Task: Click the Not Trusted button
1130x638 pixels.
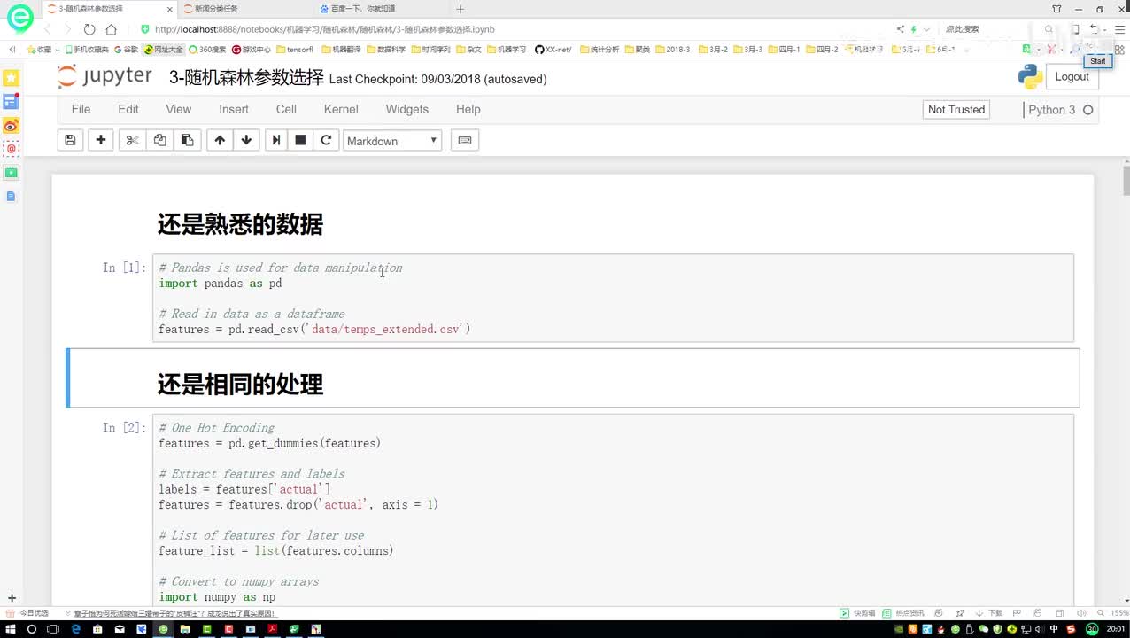Action: [956, 110]
